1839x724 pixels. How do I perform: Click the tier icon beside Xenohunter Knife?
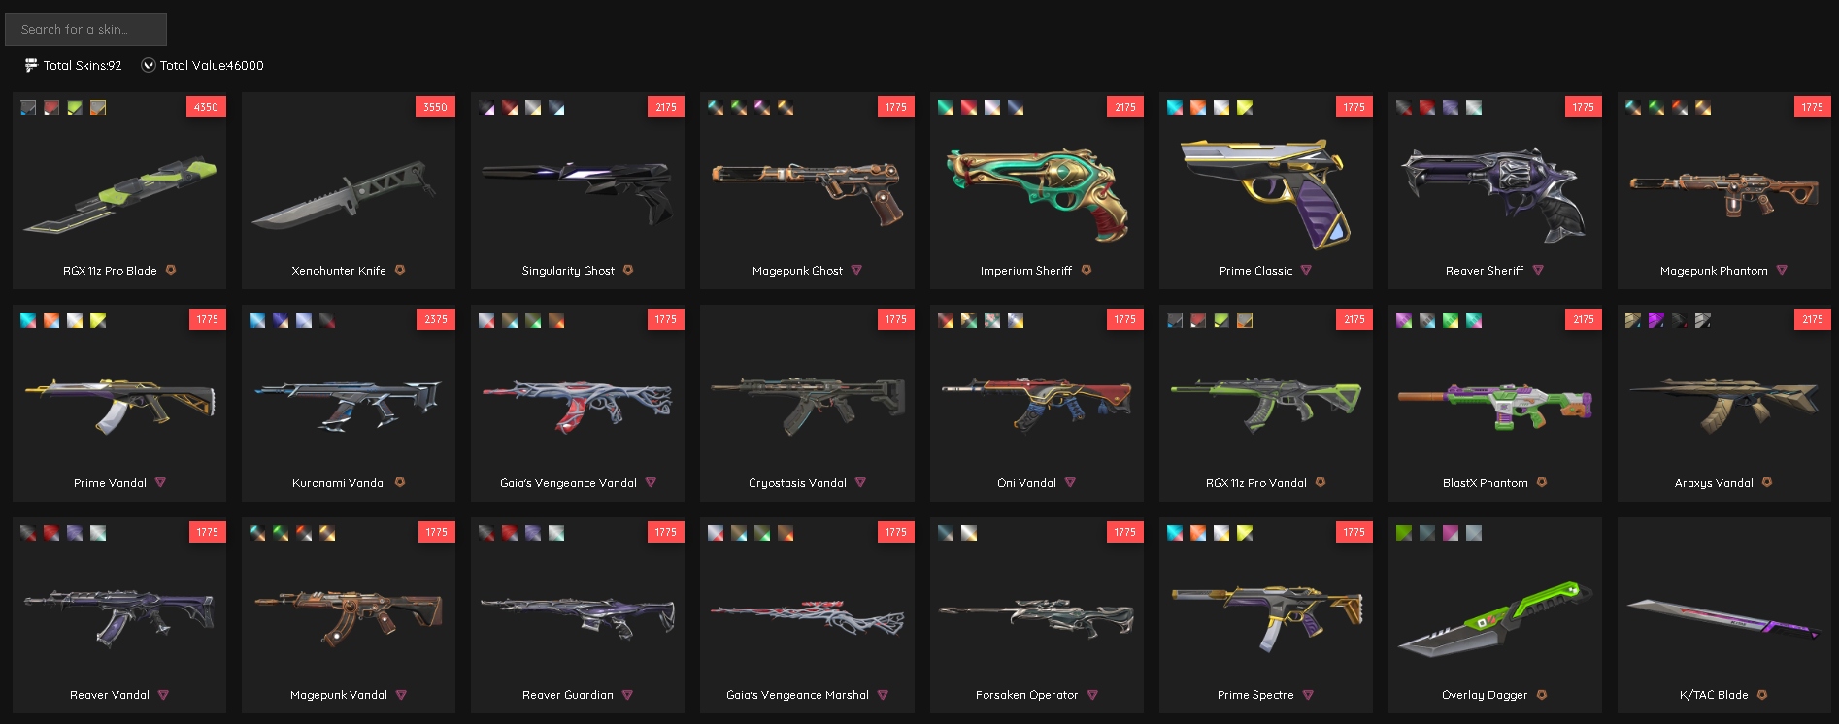tap(400, 270)
